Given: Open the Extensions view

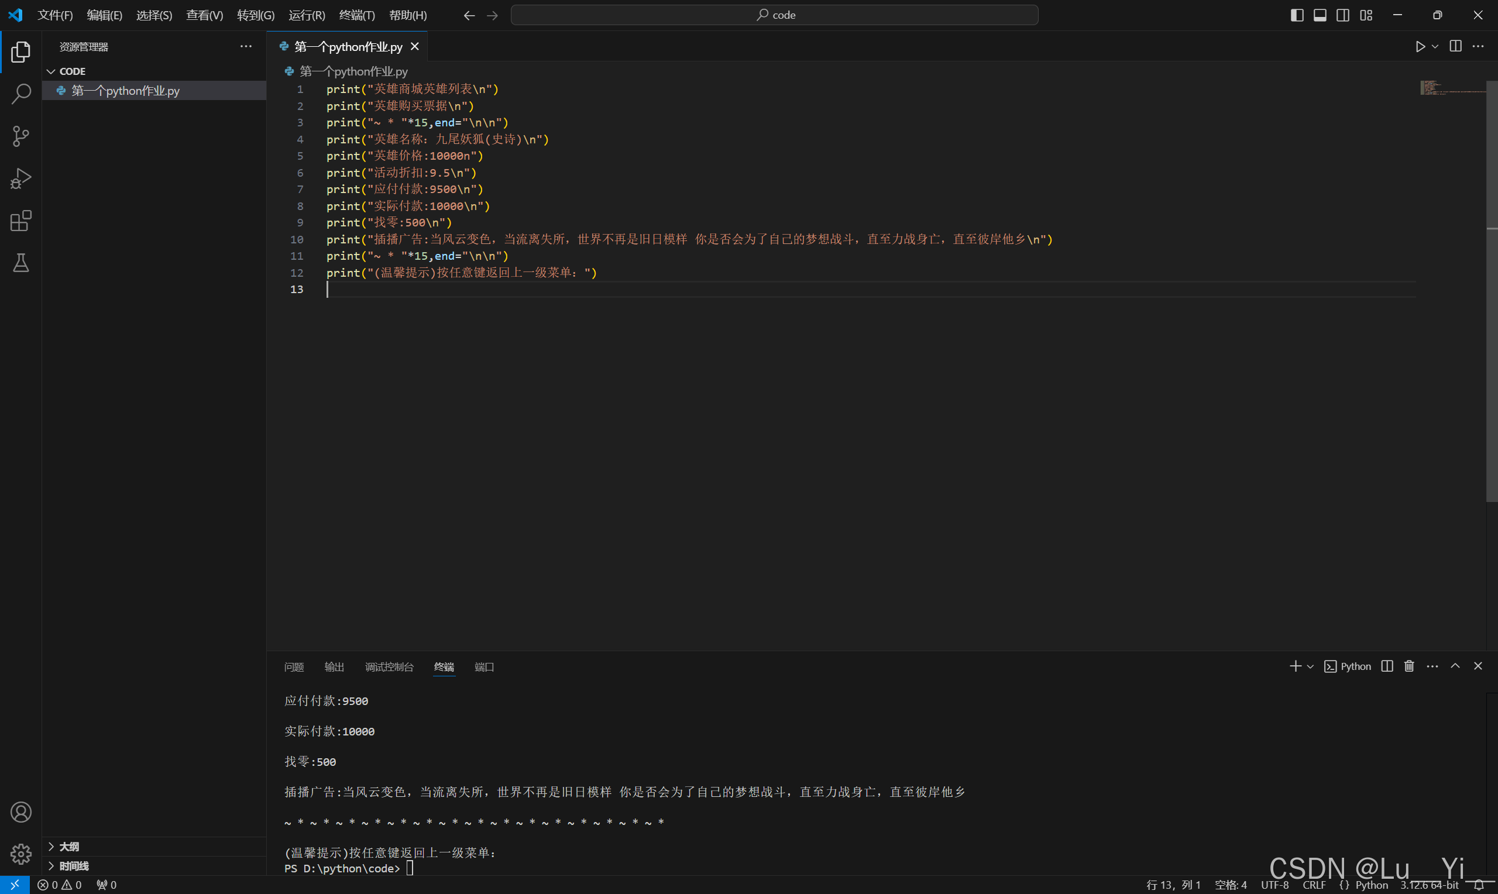Looking at the screenshot, I should [x=21, y=221].
